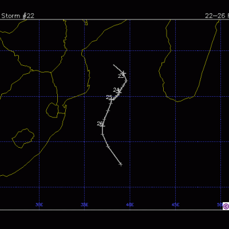Click the starting tip of the storm track
The height and width of the screenshot is (229, 229).
click(113, 65)
